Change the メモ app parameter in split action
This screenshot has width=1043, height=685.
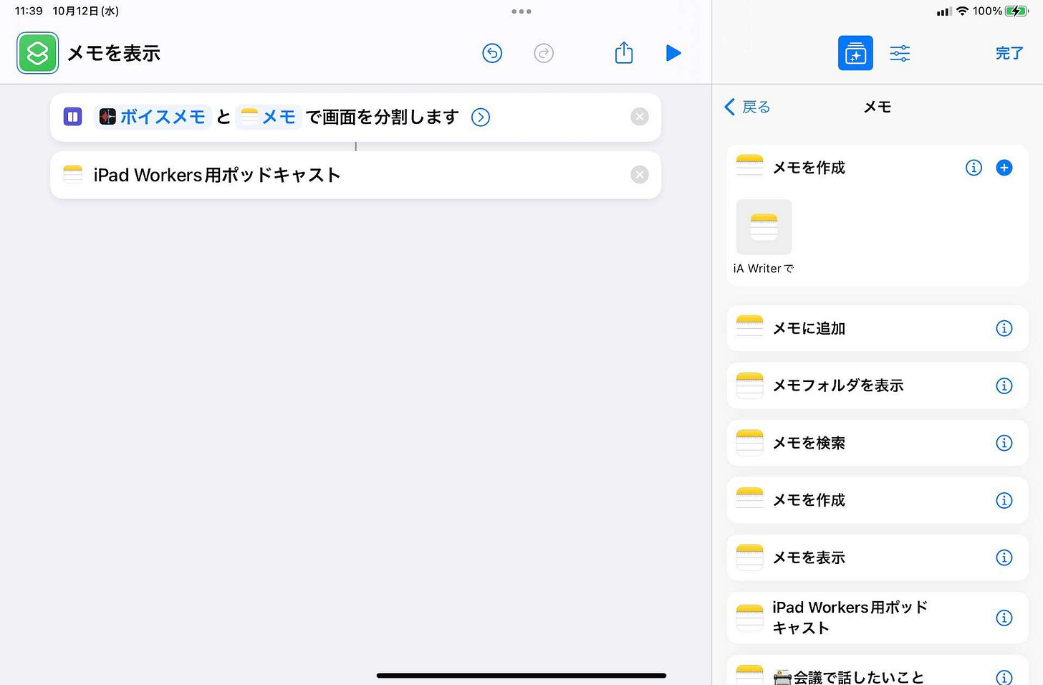[x=268, y=117]
